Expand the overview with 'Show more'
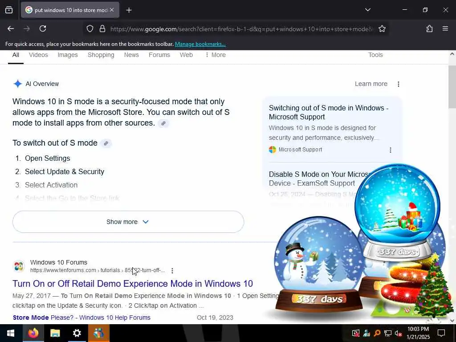This screenshot has height=342, width=456. (x=128, y=222)
